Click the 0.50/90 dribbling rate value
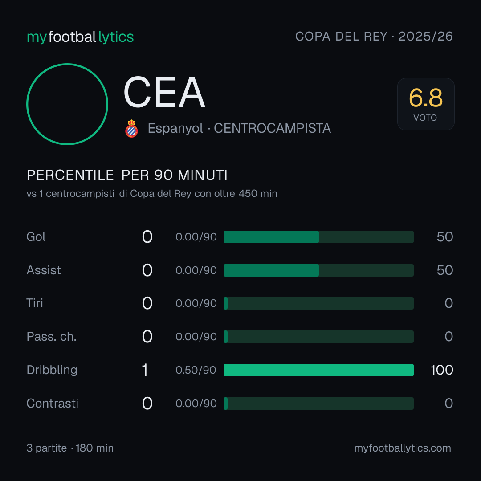This screenshot has height=481, width=481. (196, 370)
